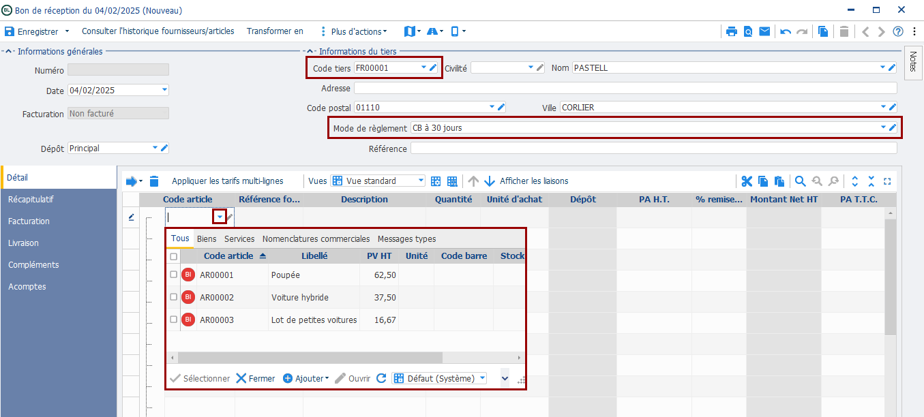Click the article list horizontal scrollbar

click(310, 358)
